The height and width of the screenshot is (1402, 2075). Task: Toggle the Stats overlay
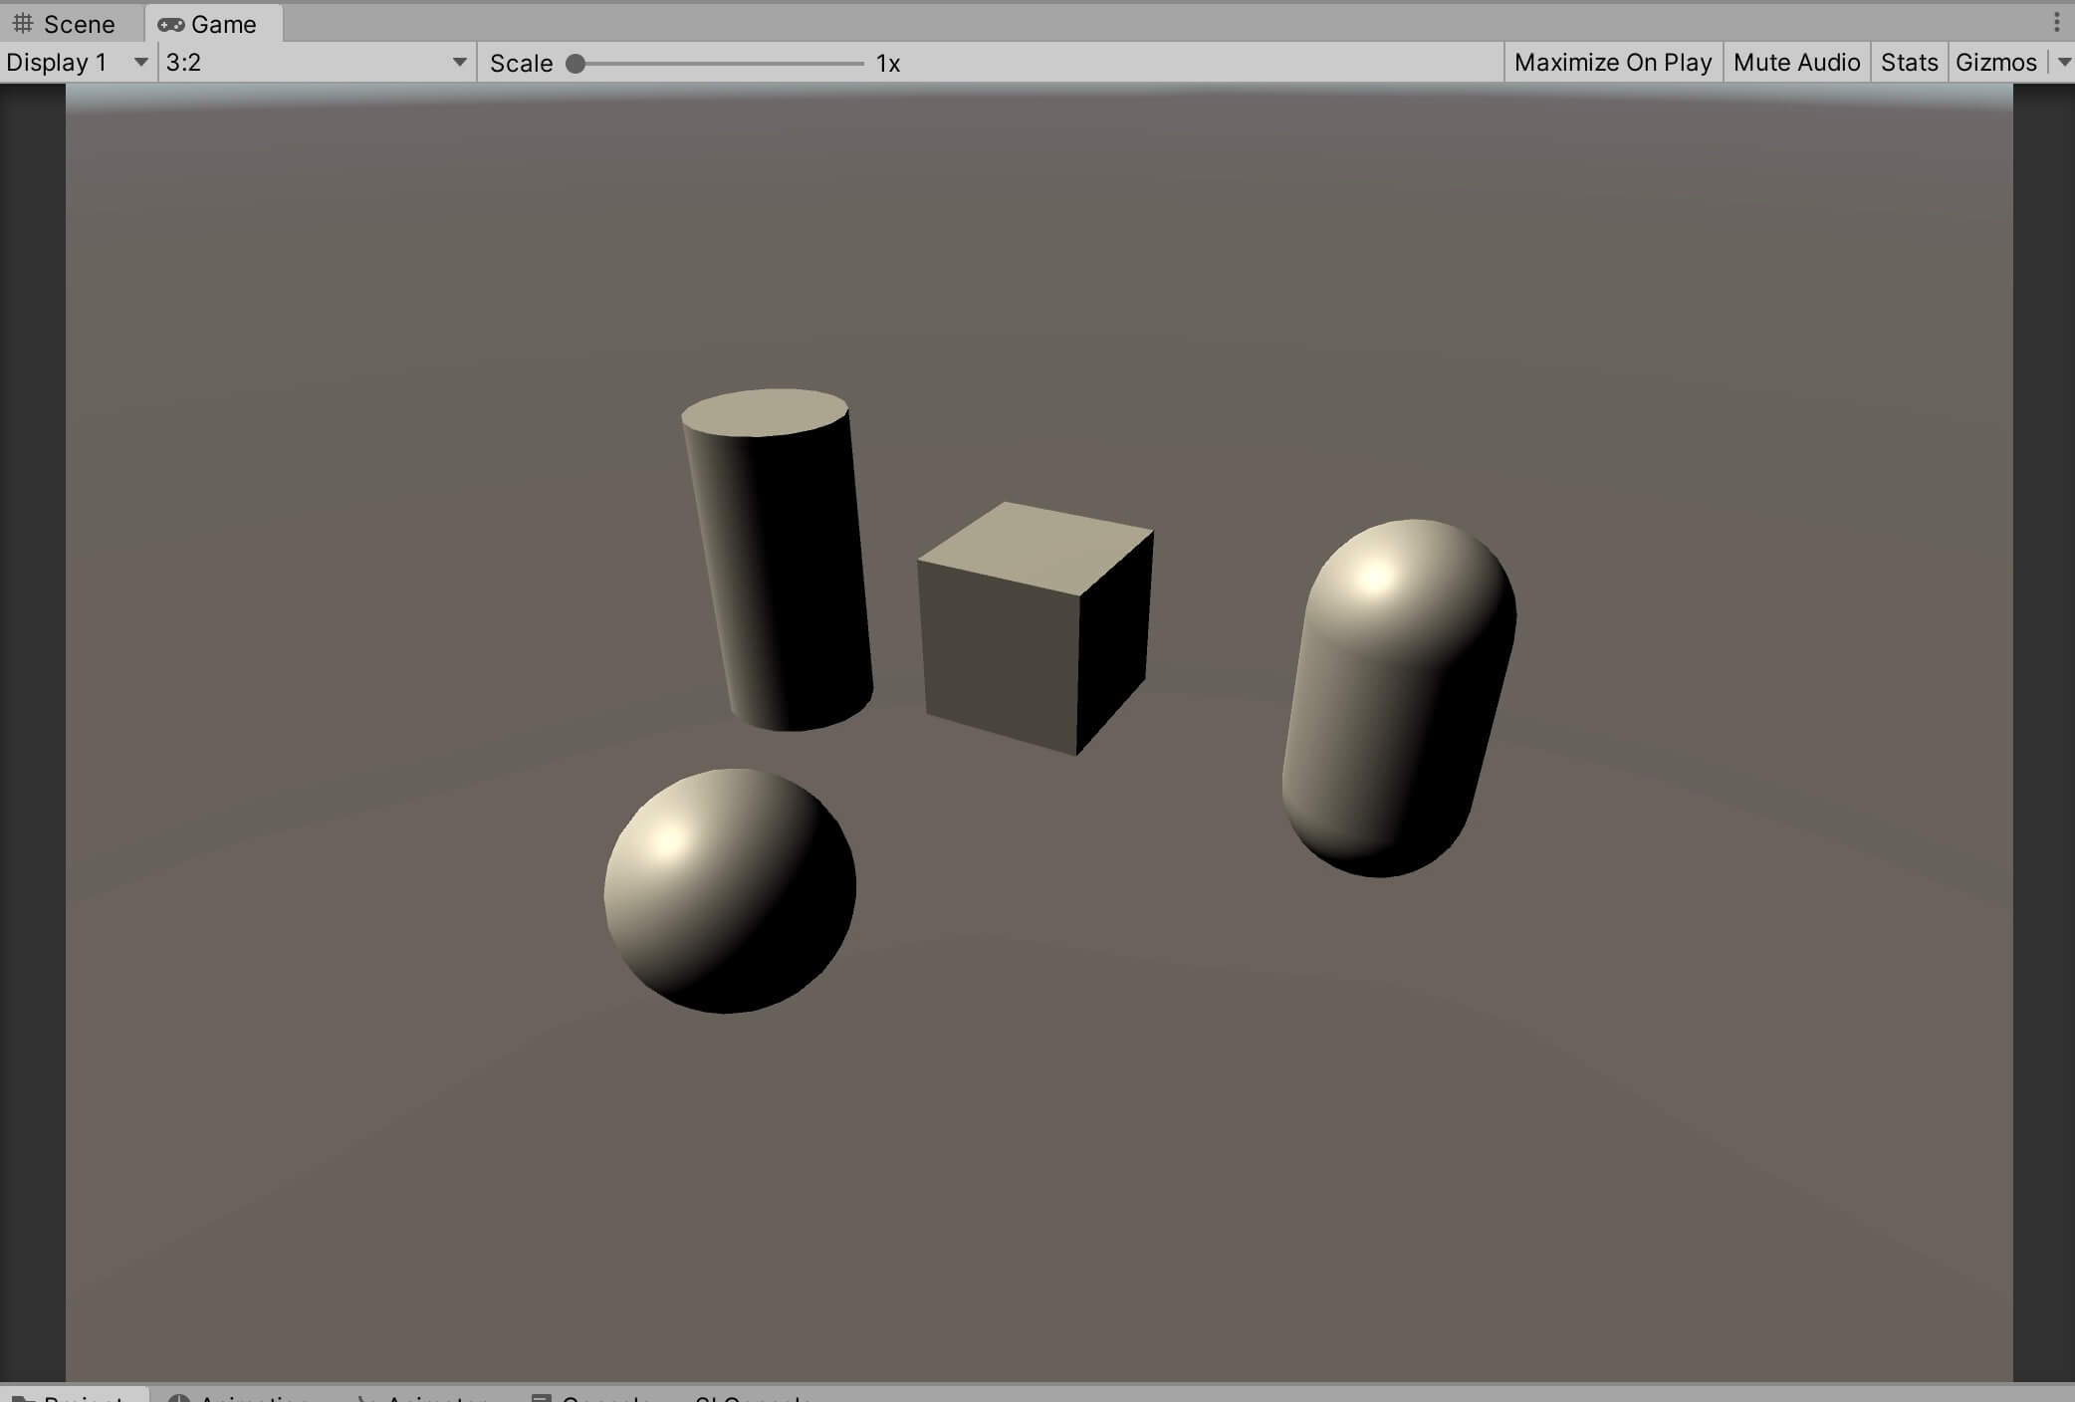point(1909,63)
